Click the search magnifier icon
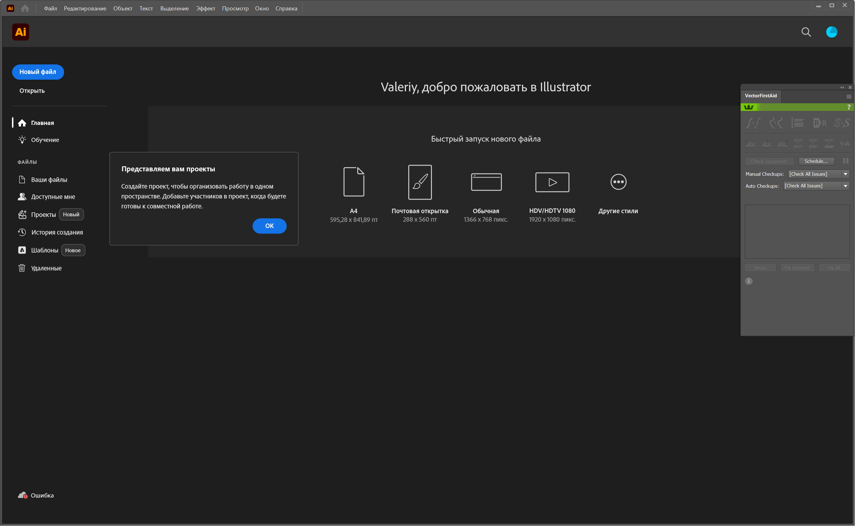 (x=806, y=32)
